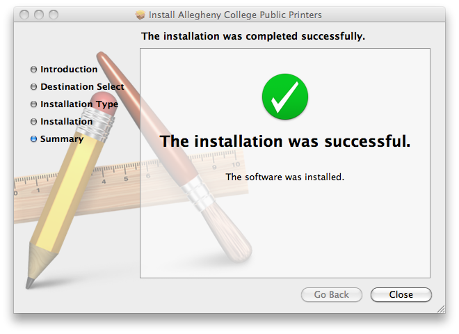Select the Installation step label
The height and width of the screenshot is (334, 459).
coord(67,121)
